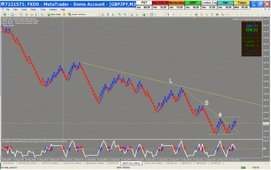Click the connection status bars icon
Screen dimensions: 271x170
pyautogui.click(x=243, y=167)
